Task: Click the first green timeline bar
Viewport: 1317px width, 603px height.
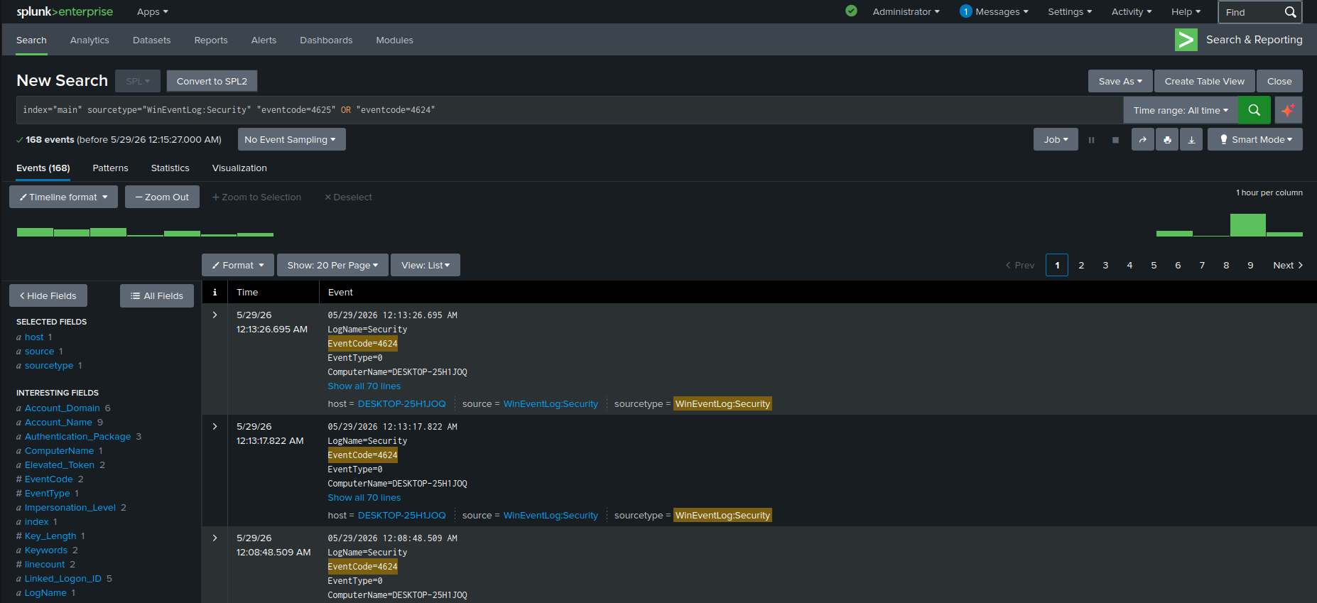Action: click(x=35, y=232)
